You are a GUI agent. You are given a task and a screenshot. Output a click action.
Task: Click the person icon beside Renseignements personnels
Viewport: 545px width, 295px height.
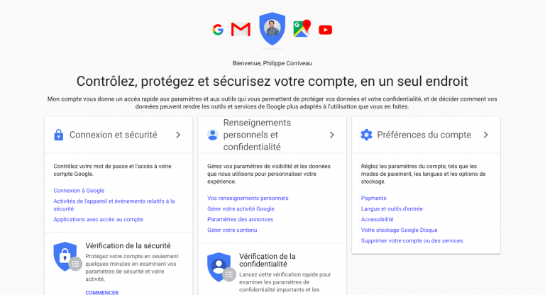(x=213, y=135)
